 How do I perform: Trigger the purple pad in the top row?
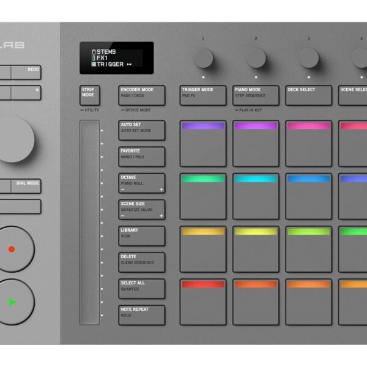[x=203, y=144]
